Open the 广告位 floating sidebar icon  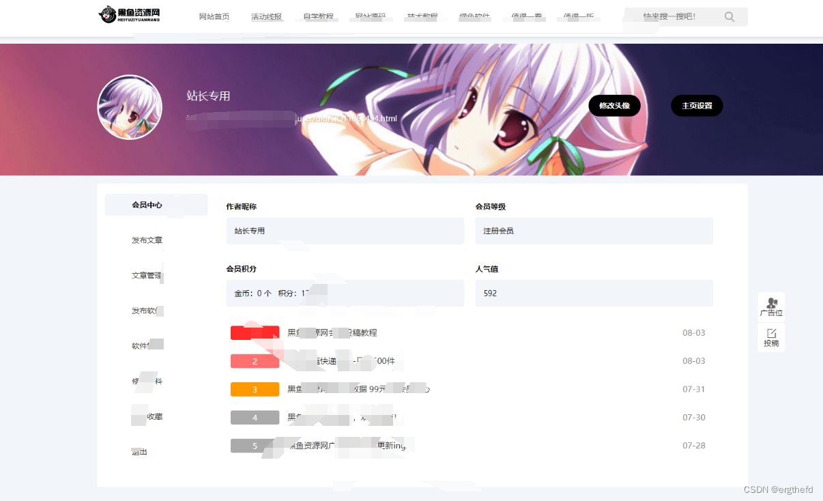[771, 306]
